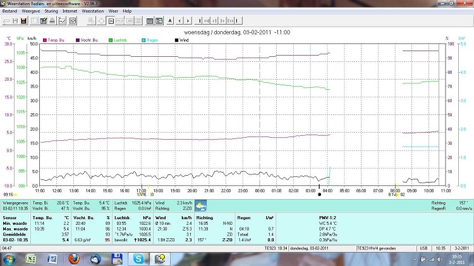Click the envelope icon in the toolbar

click(x=73, y=20)
